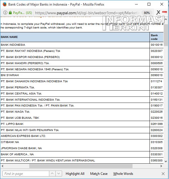This screenshot has height=179, width=169.
Task: Select the BANK INDONESIA row text
Action: point(13,45)
